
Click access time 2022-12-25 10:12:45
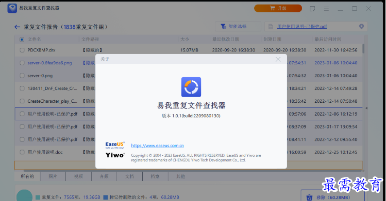[x=336, y=152]
